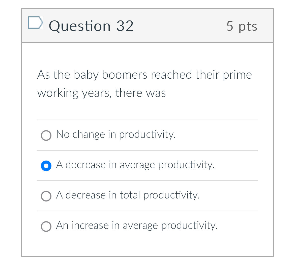Click the number "32" in the question header
The width and height of the screenshot is (295, 269).
pos(125,26)
